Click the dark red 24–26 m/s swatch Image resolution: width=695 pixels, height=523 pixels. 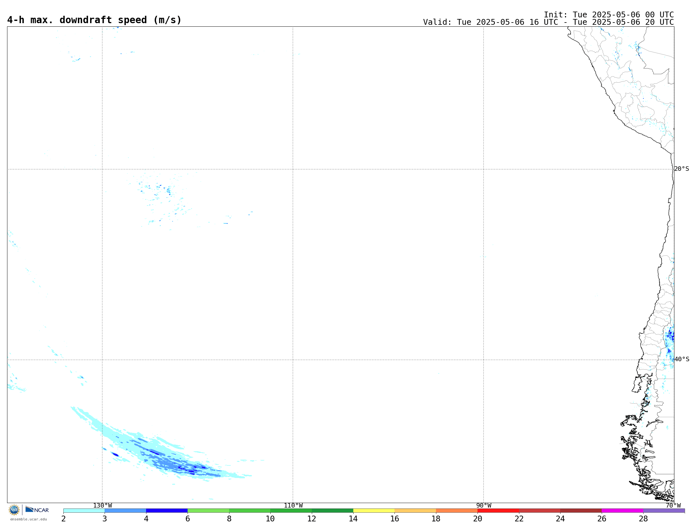(581, 511)
